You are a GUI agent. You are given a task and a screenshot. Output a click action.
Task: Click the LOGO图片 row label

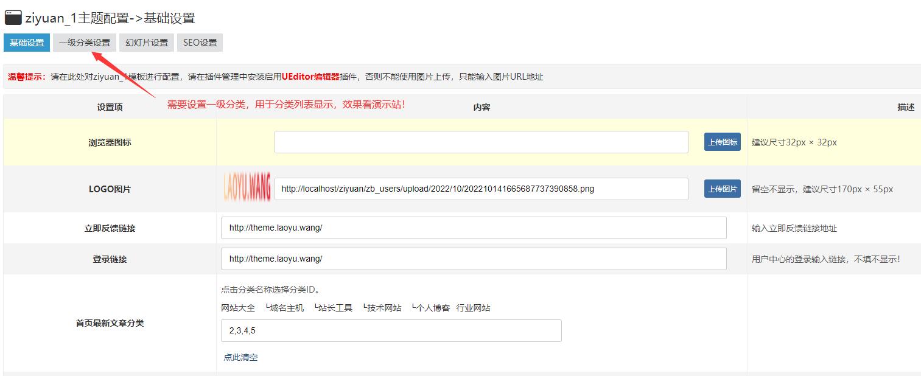click(110, 189)
